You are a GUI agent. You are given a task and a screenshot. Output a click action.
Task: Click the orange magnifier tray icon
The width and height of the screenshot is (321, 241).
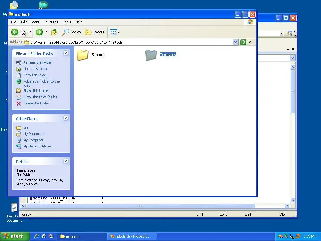298,237
